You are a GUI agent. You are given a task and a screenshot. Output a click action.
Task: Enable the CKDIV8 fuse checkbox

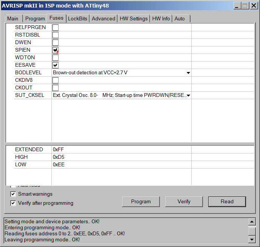56,80
